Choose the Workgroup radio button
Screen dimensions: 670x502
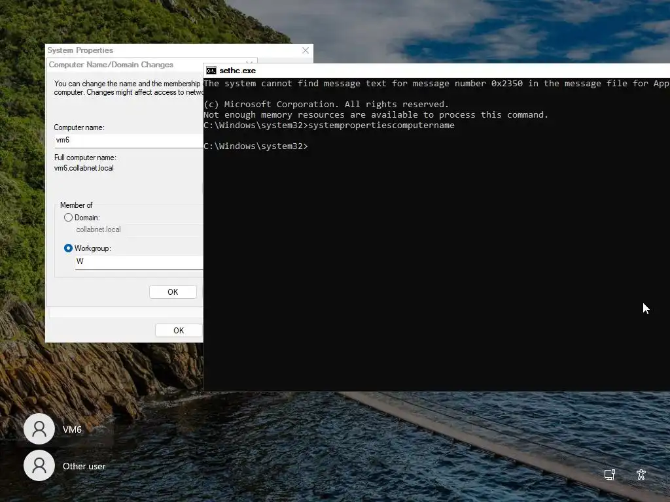coord(68,248)
